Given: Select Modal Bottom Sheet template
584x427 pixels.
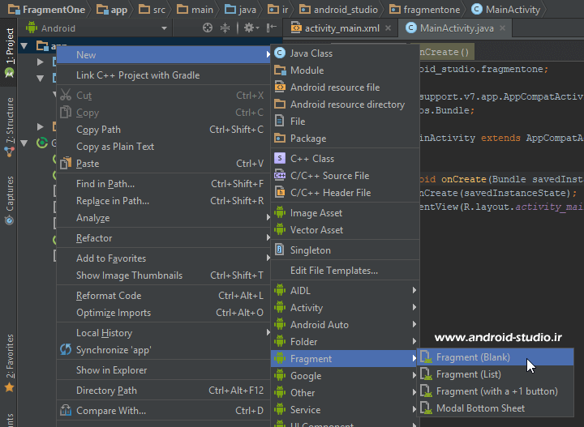Looking at the screenshot, I should tap(479, 408).
